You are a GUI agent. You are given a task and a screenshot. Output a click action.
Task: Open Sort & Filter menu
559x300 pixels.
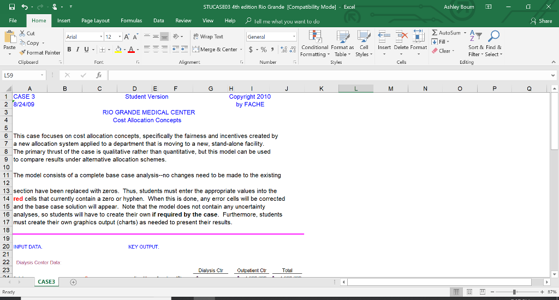coord(476,44)
